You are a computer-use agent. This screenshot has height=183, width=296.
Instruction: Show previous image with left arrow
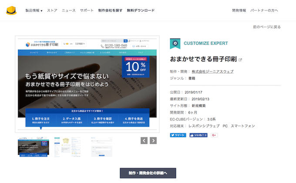(x=144, y=140)
